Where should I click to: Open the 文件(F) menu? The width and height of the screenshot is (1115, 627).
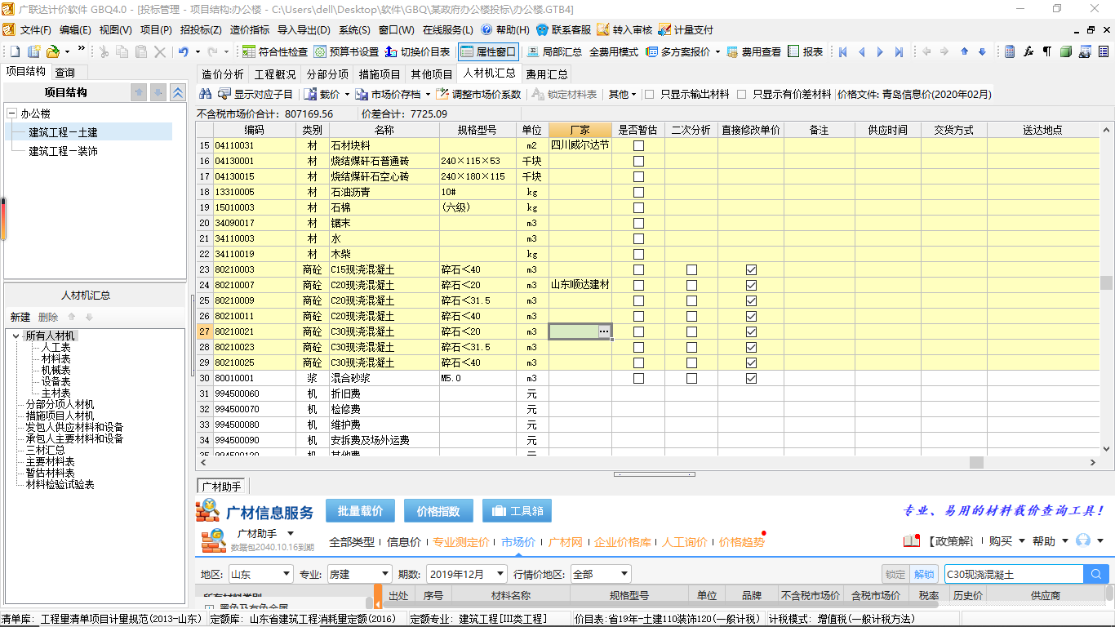[x=36, y=30]
